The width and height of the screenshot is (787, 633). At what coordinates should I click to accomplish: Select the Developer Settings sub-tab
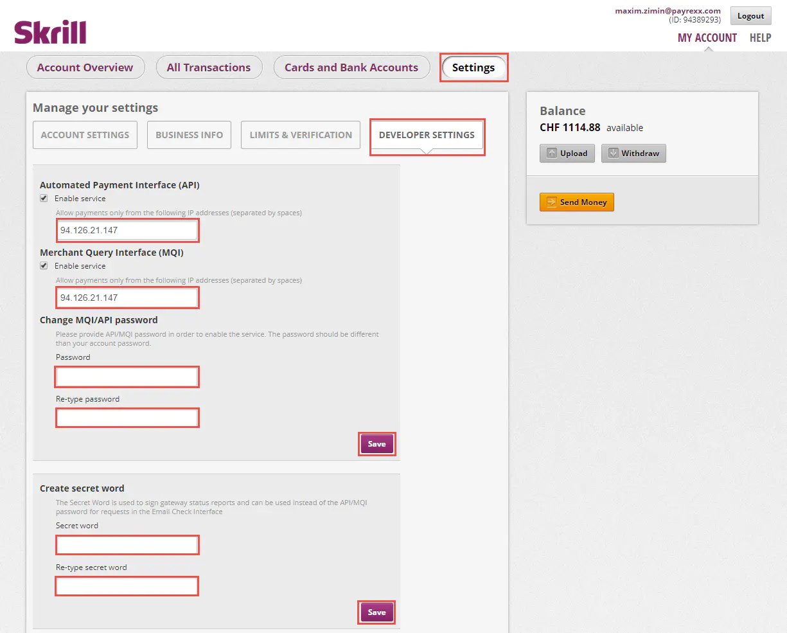coord(427,135)
